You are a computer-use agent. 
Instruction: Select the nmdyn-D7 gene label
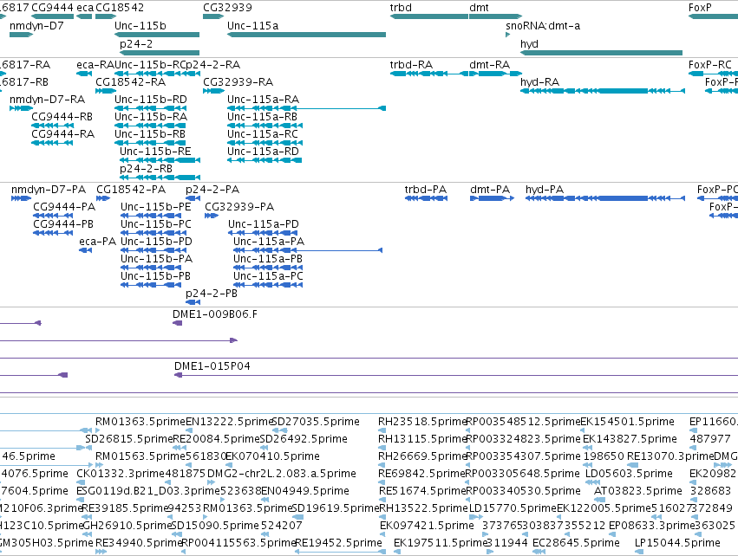click(36, 25)
